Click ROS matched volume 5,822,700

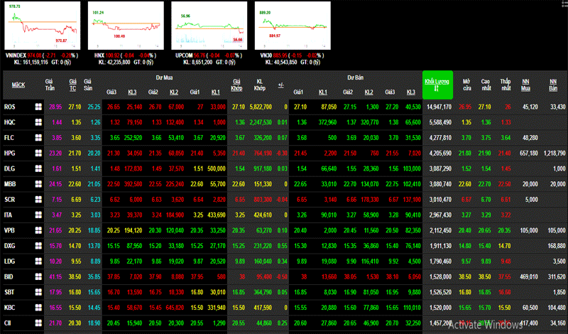[x=261, y=107]
